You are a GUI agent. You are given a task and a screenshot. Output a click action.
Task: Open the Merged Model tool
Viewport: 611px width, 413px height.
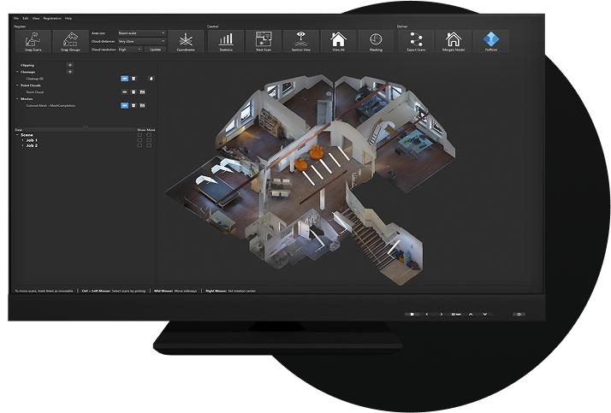click(x=454, y=41)
